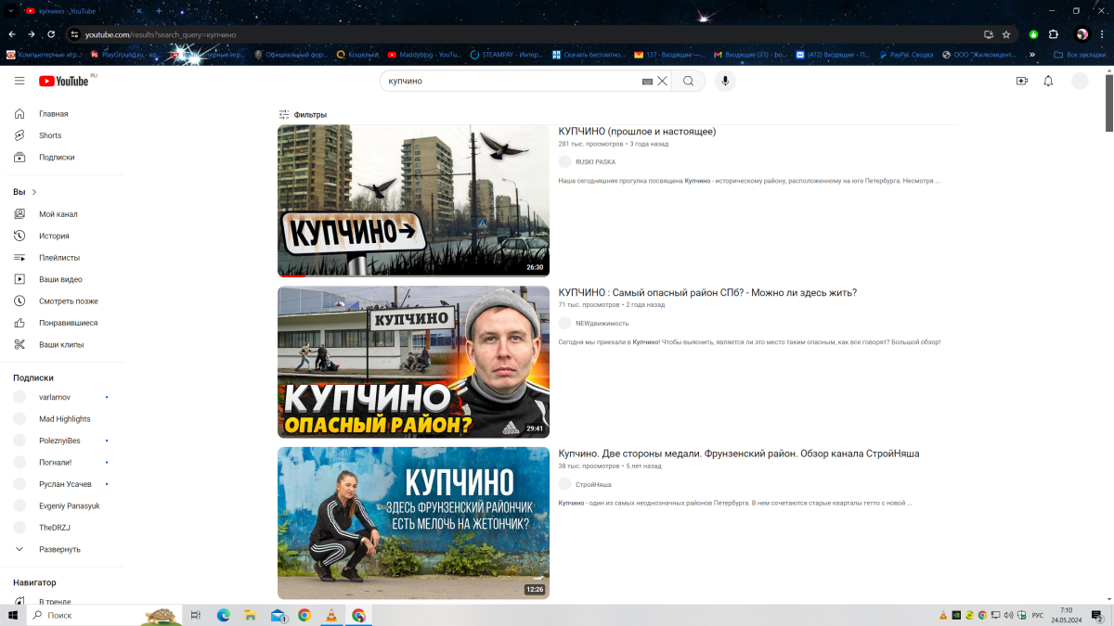The height and width of the screenshot is (626, 1114).
Task: Click the YouTube logo
Action: pos(64,82)
